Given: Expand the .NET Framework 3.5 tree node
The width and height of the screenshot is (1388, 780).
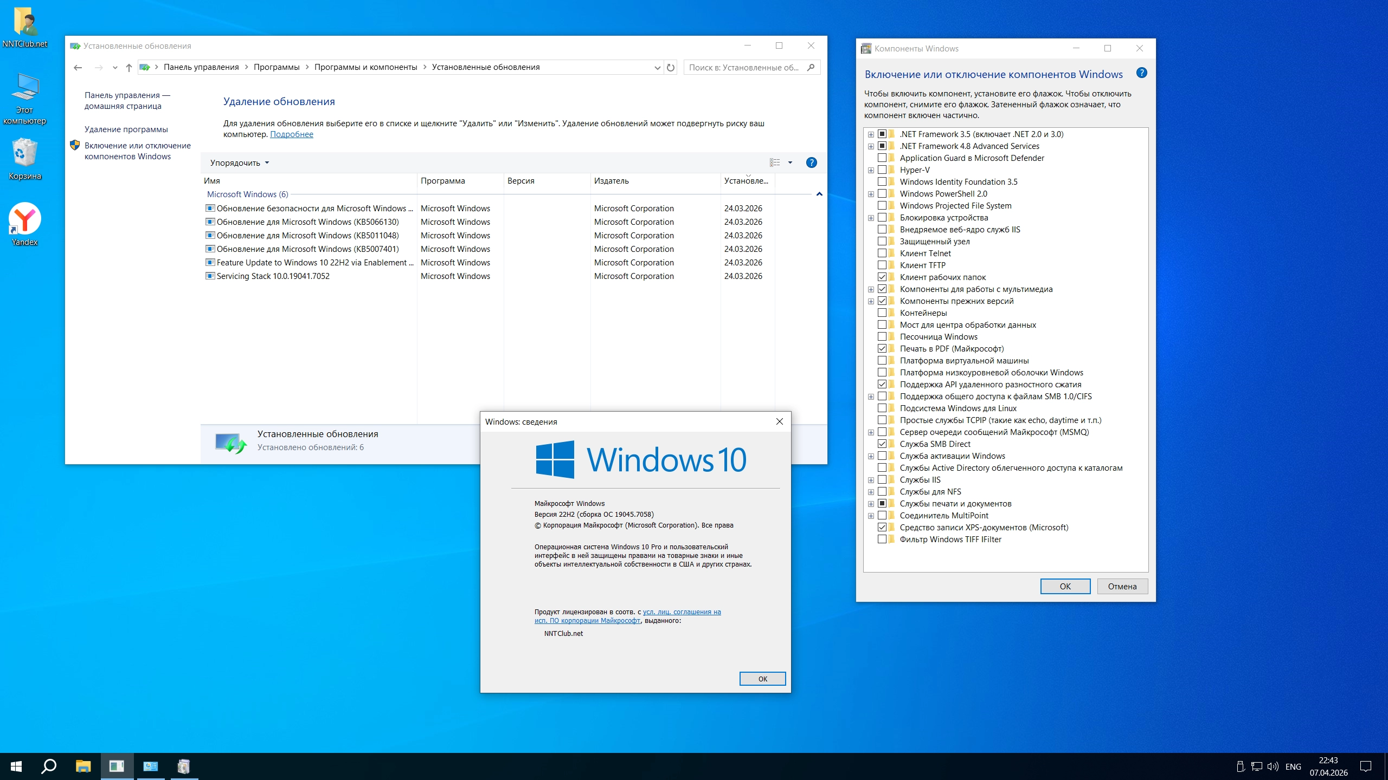Looking at the screenshot, I should point(871,134).
